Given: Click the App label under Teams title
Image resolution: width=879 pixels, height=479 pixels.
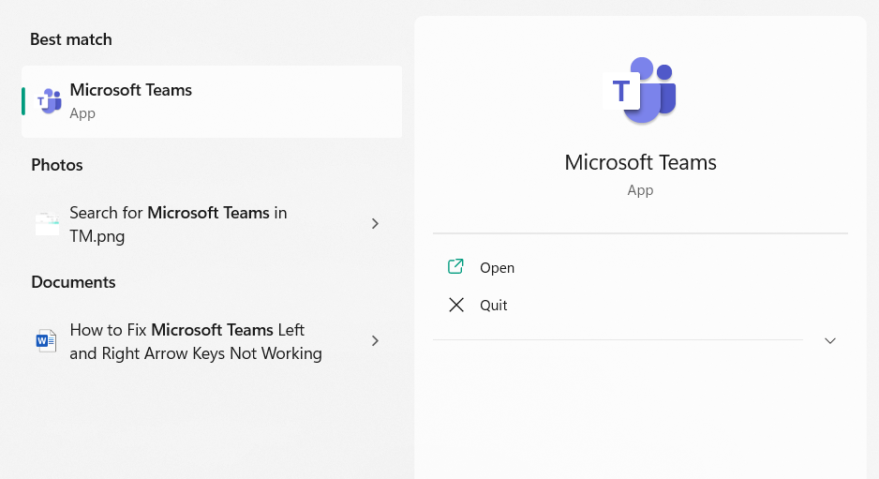Looking at the screenshot, I should pyautogui.click(x=640, y=190).
